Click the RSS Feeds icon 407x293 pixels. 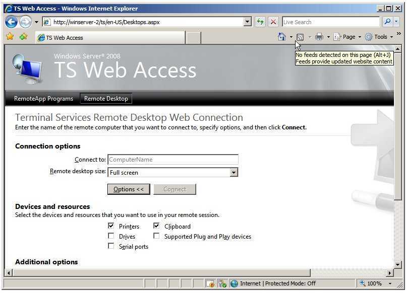(x=300, y=37)
